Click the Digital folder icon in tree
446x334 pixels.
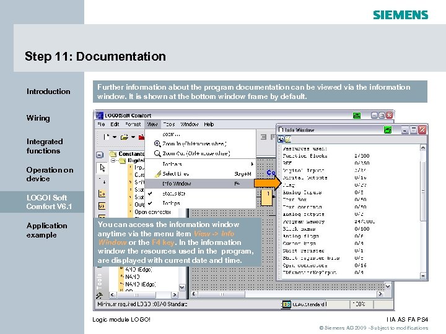pos(123,160)
